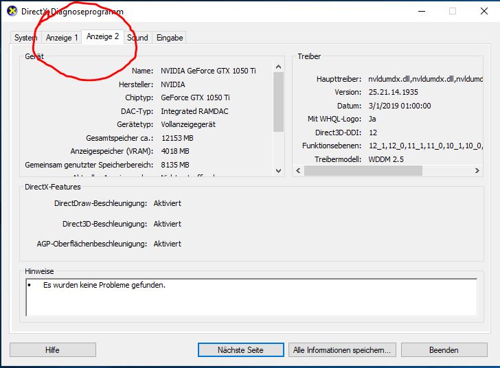Click the Haupttreiber nvldumdx.dll value
The height and width of the screenshot is (368, 500).
coord(425,79)
